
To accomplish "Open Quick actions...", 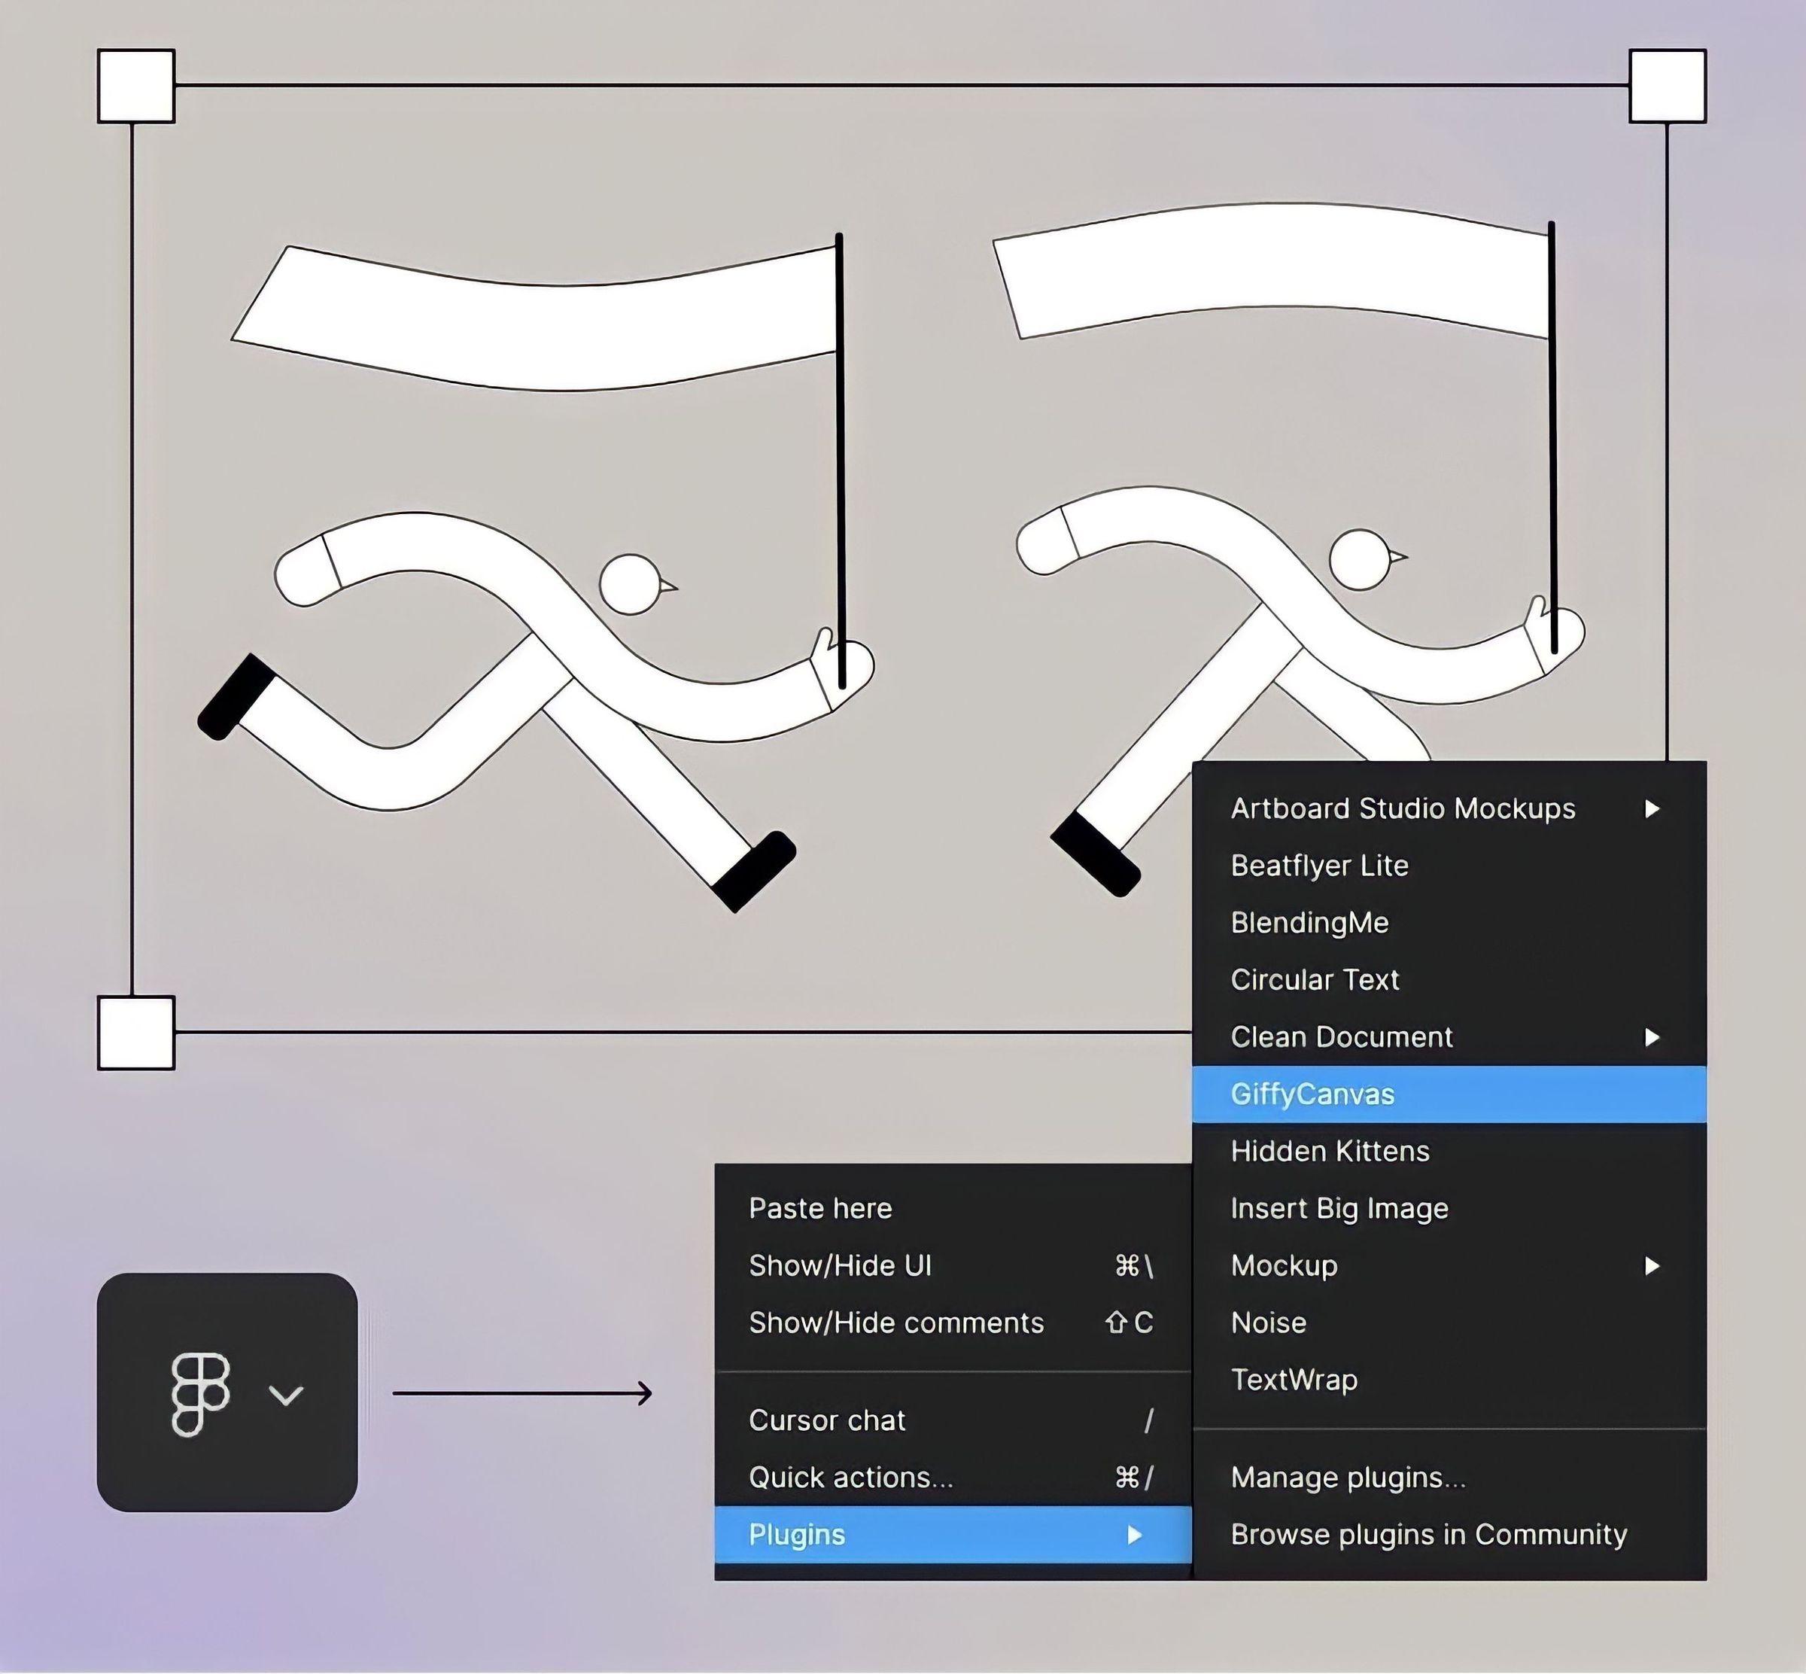I will click(x=850, y=1478).
